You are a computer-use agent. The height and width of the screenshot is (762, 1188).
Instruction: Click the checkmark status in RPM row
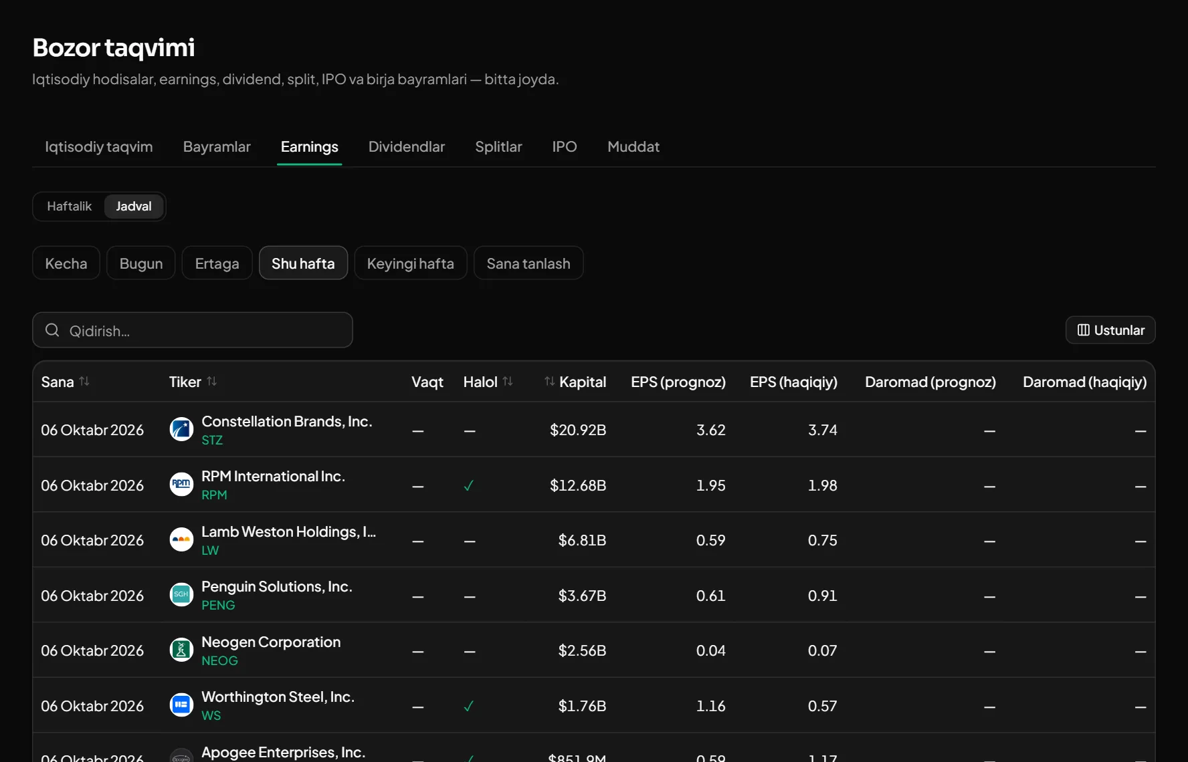coord(469,486)
